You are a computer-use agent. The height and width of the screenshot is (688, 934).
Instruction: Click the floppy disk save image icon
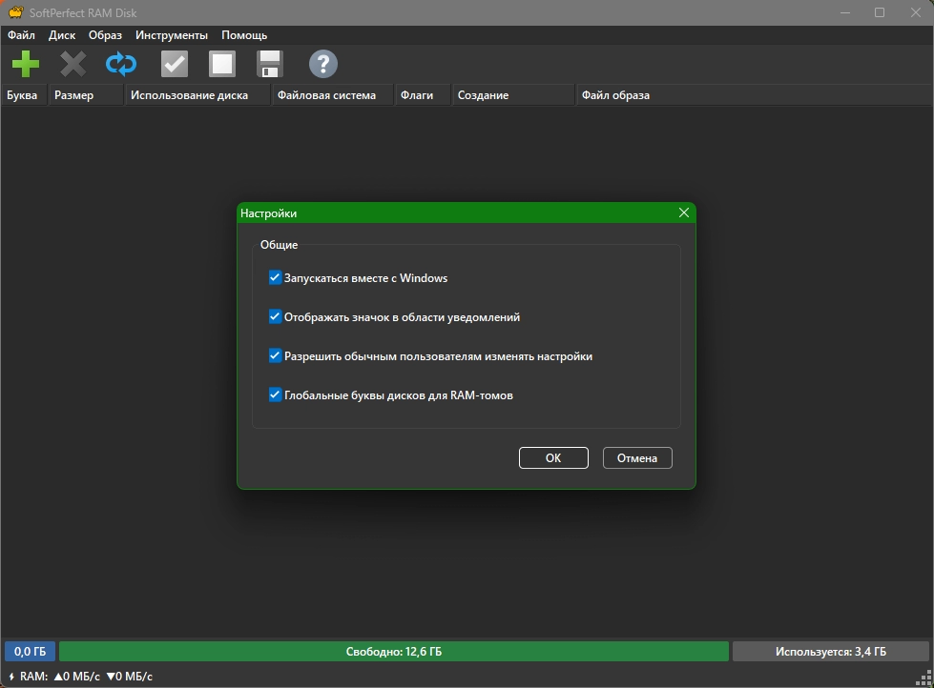[270, 65]
